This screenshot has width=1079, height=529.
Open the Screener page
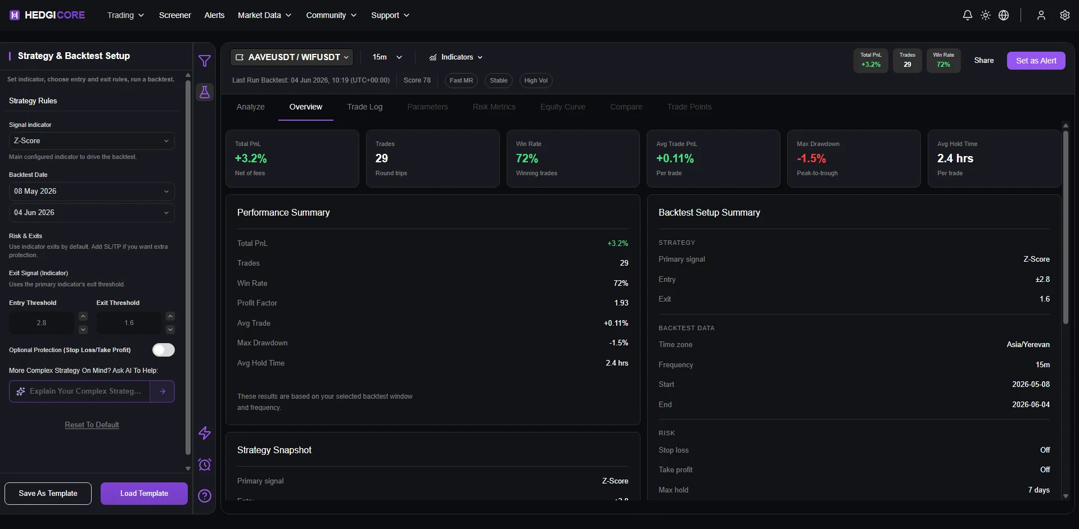[x=175, y=15]
